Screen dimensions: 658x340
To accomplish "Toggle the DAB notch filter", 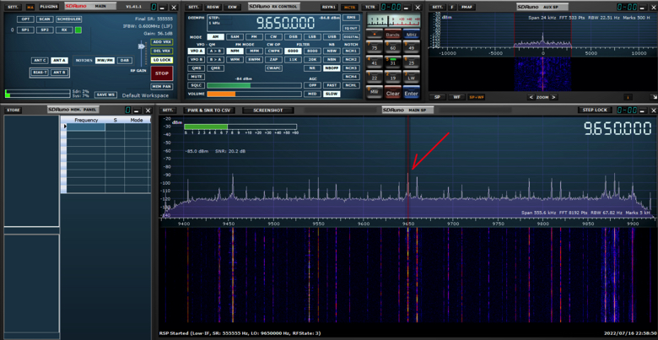I will 125,61.
